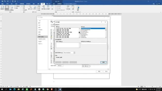Open 開發人員 (Developer) ribbon tab

(48, 4)
